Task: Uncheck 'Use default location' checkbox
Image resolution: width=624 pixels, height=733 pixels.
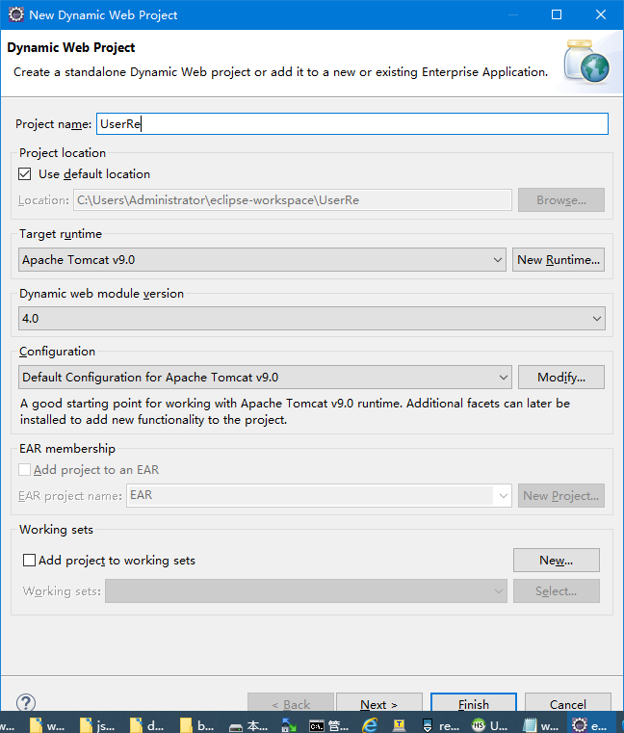Action: point(25,174)
